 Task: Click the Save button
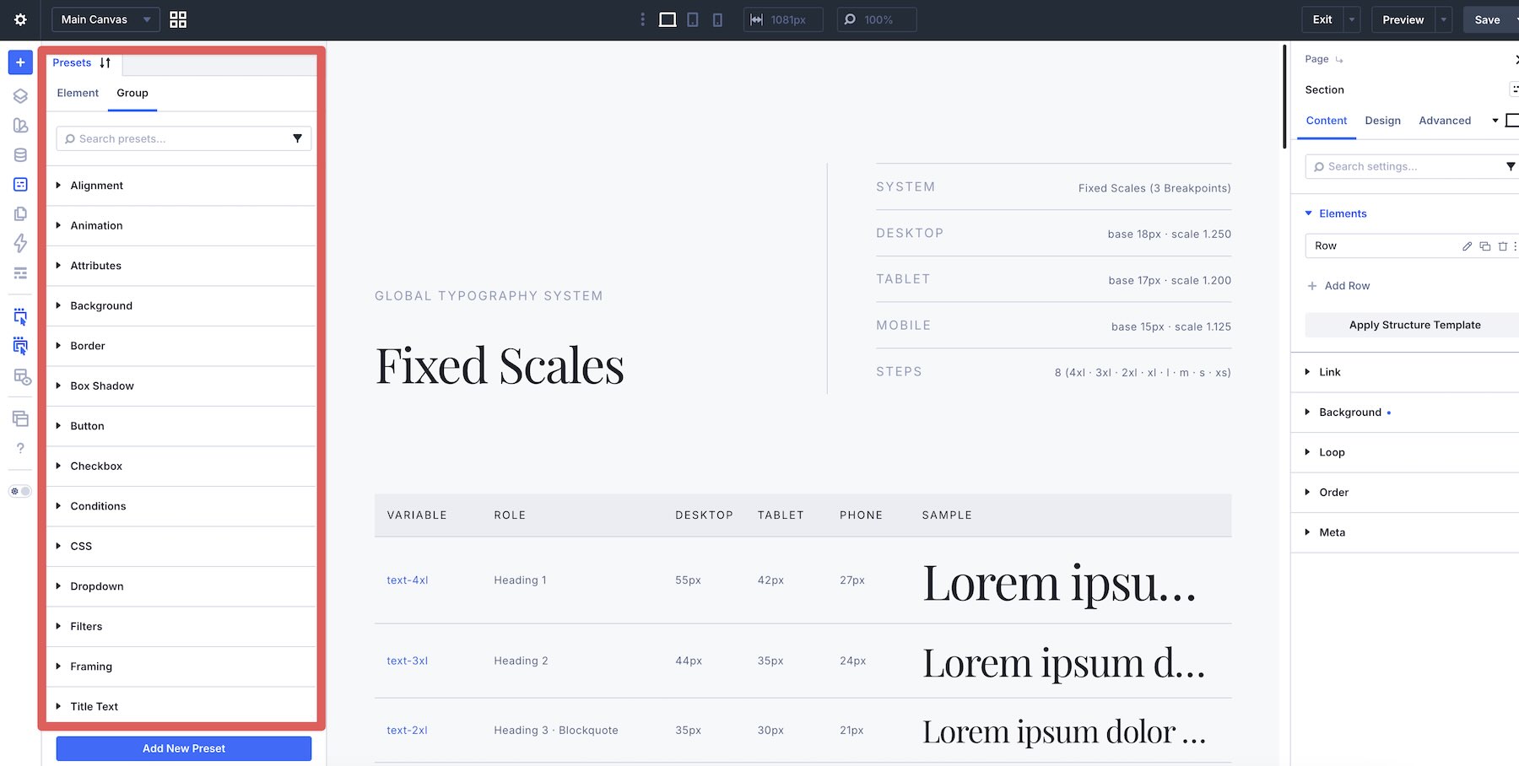pyautogui.click(x=1487, y=19)
